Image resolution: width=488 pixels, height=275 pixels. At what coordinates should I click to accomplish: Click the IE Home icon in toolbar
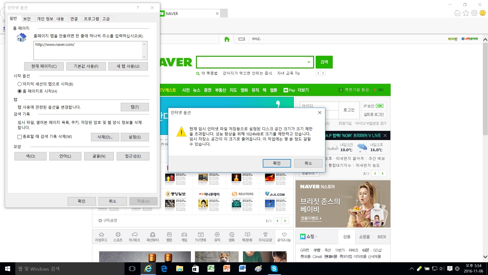point(457,13)
